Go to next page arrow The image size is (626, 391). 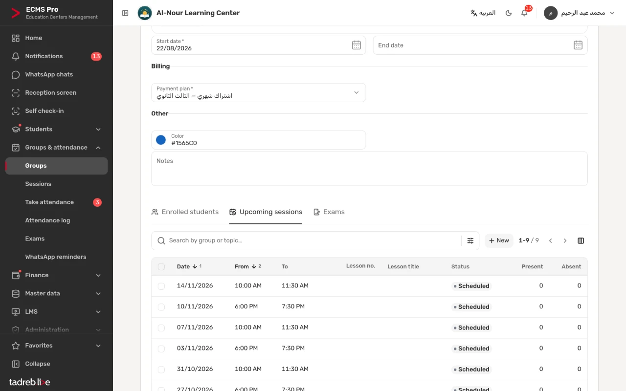565,240
